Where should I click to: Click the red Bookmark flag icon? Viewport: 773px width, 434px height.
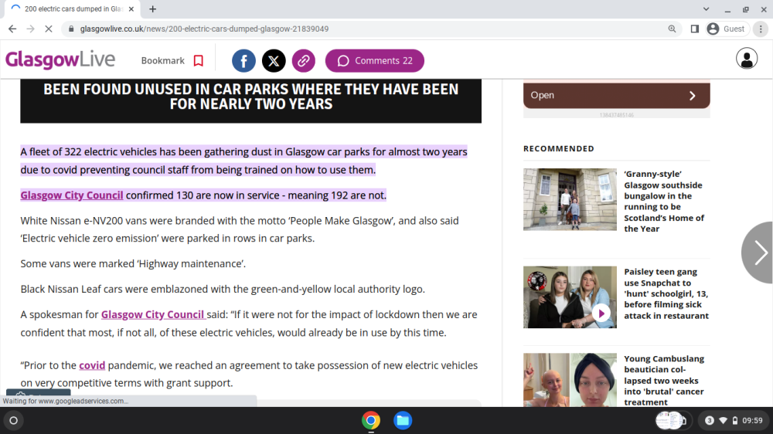point(198,60)
